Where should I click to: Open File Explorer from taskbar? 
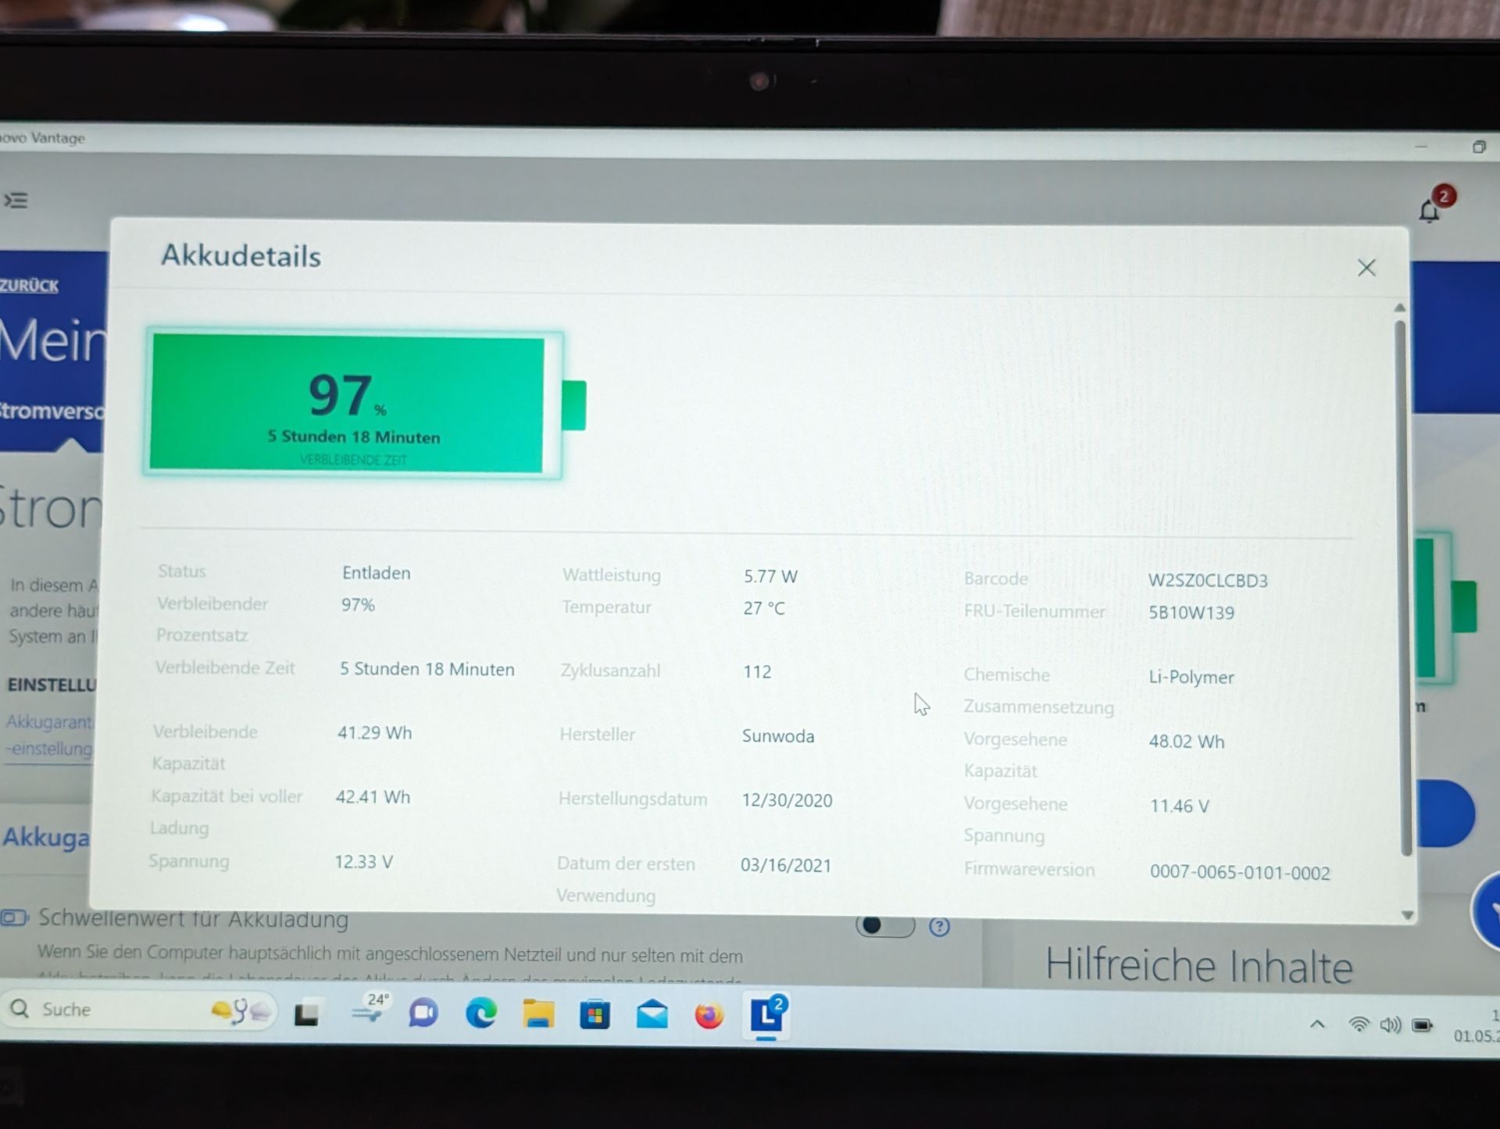pos(538,1014)
